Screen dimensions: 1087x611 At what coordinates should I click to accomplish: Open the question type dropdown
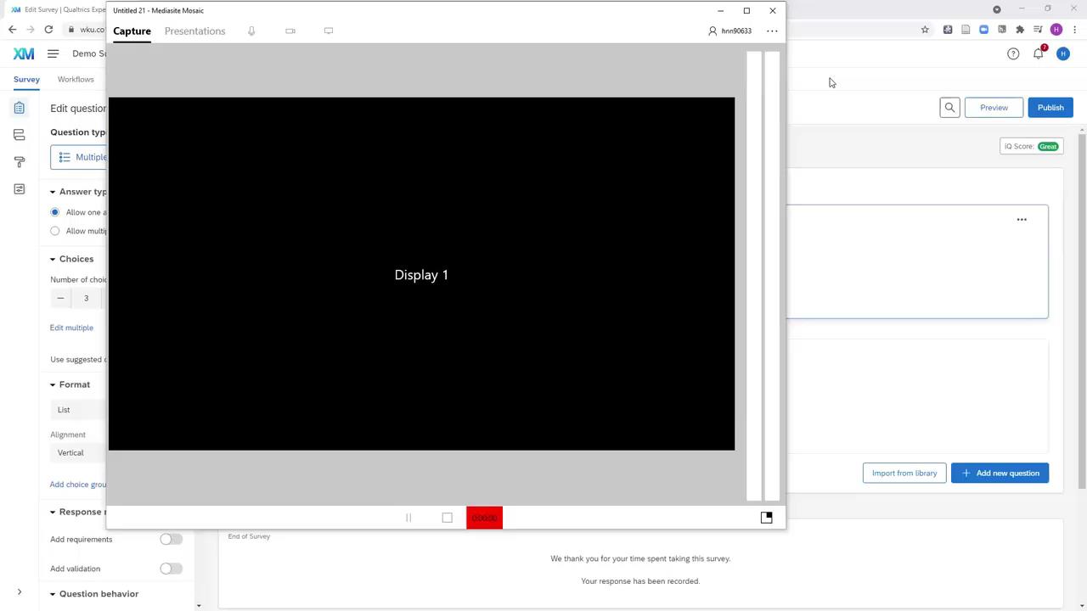[79, 157]
